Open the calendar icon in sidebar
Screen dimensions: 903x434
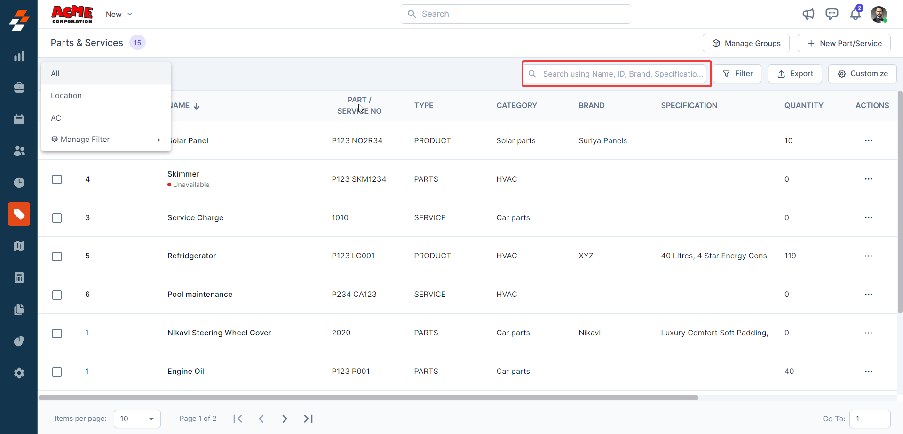coord(19,119)
